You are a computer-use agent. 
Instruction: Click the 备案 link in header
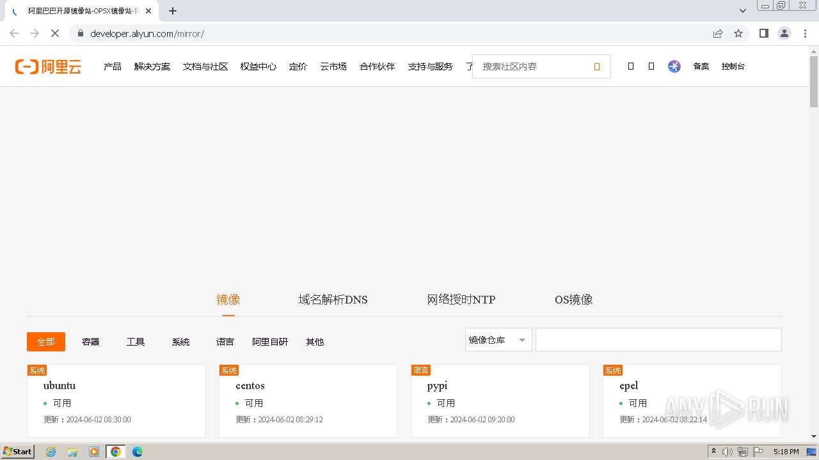click(x=701, y=66)
